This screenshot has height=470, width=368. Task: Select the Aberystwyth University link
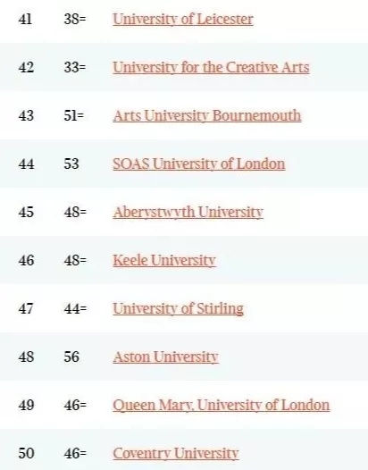(188, 213)
